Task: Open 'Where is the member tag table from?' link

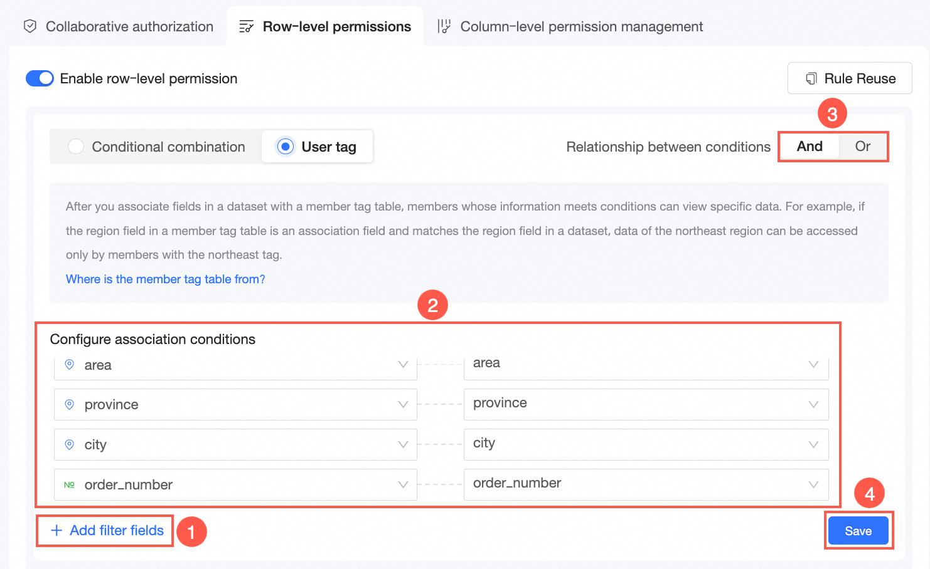Action: click(x=166, y=279)
